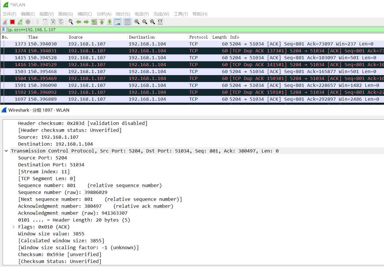Open the 工具(T) menu
The width and height of the screenshot is (384, 267).
[181, 14]
